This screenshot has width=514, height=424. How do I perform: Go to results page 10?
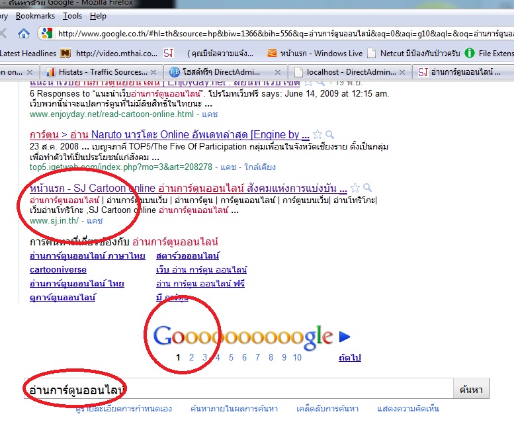[x=297, y=357]
